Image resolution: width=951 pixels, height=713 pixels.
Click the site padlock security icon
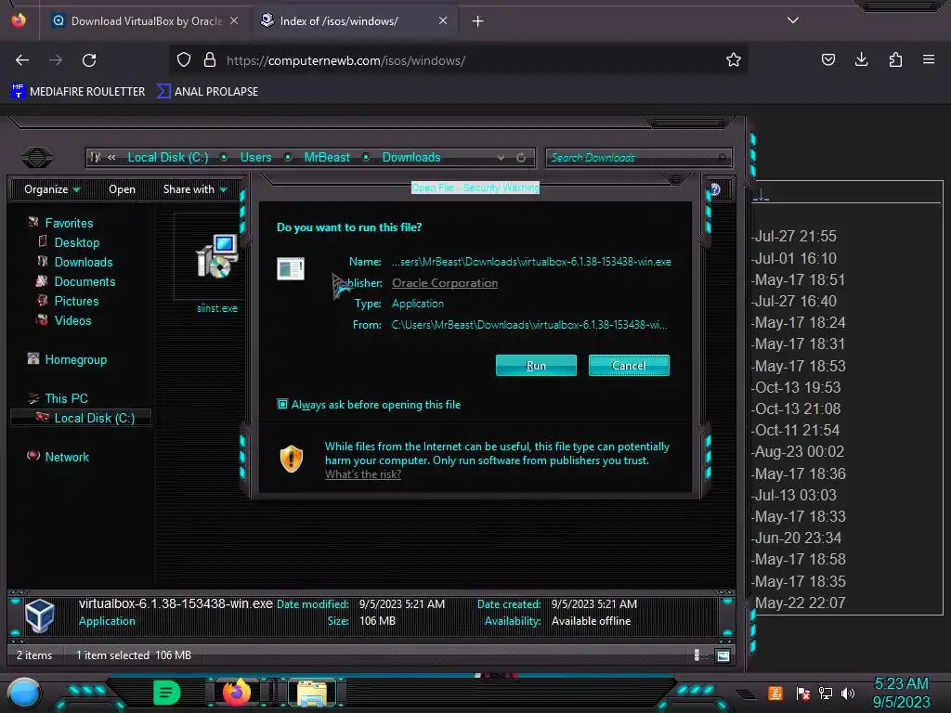[x=210, y=60]
